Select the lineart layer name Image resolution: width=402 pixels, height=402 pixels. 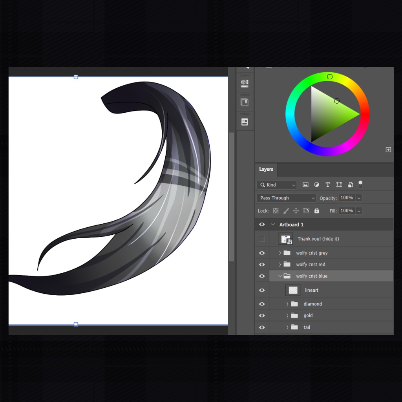pyautogui.click(x=311, y=290)
